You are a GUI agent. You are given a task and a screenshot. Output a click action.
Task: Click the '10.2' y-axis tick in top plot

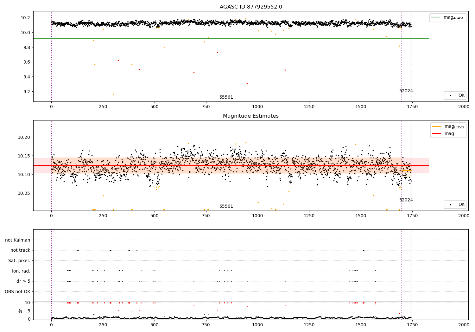[x=25, y=18]
